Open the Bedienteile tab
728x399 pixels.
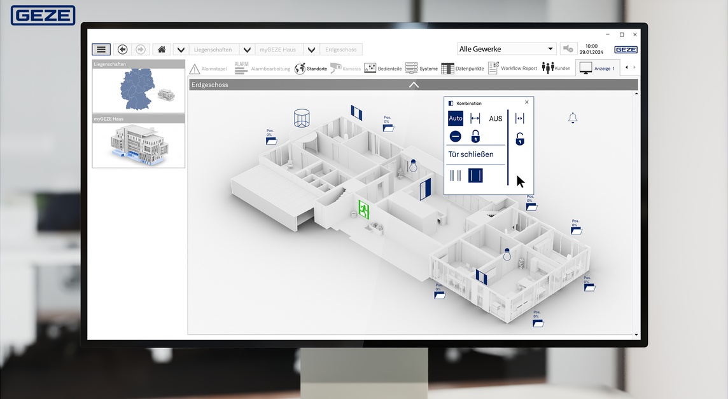coord(383,69)
